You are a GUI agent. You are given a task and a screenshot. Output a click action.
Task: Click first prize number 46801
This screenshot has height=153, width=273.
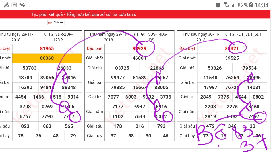[139, 58]
